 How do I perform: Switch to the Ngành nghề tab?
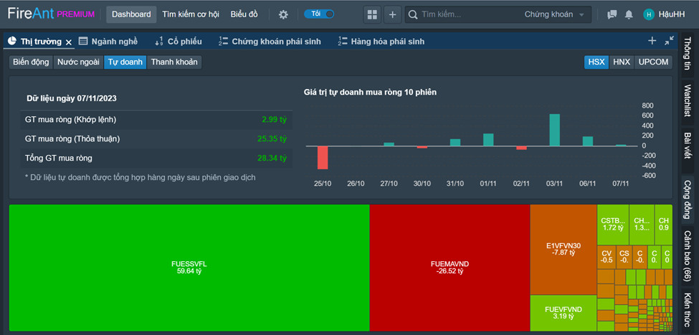tap(108, 42)
